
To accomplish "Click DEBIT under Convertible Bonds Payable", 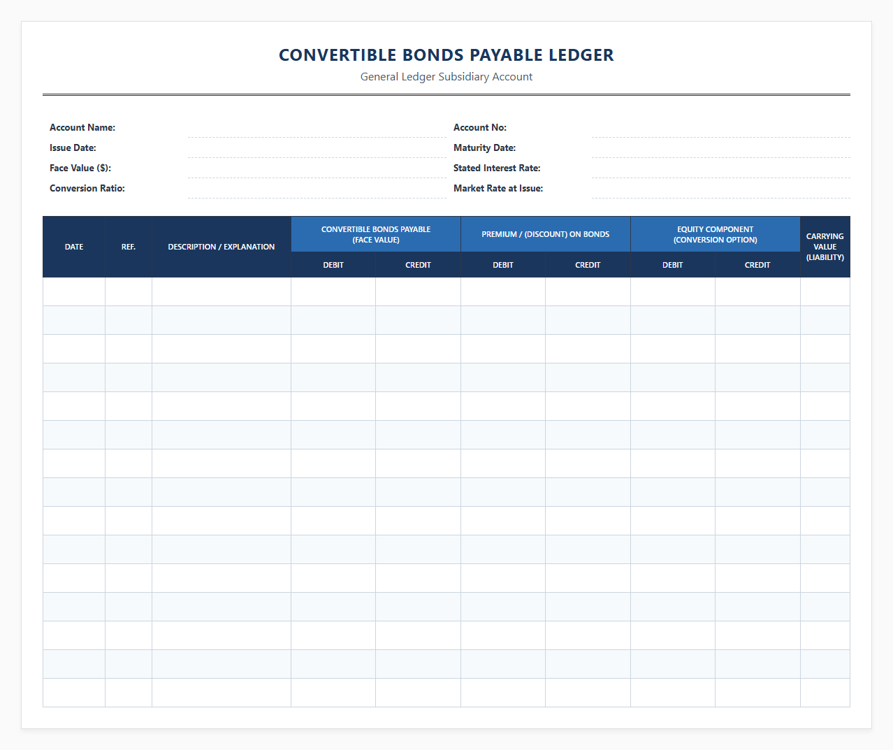I will tap(333, 265).
